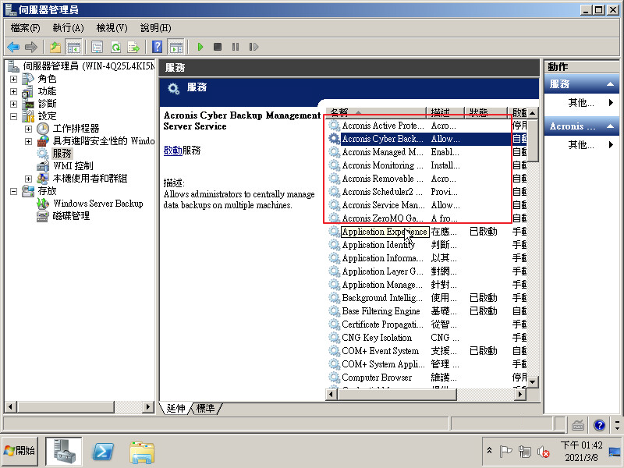This screenshot has height=468, width=624.
Task: Open the 檔案(F) menu
Action: 26,28
